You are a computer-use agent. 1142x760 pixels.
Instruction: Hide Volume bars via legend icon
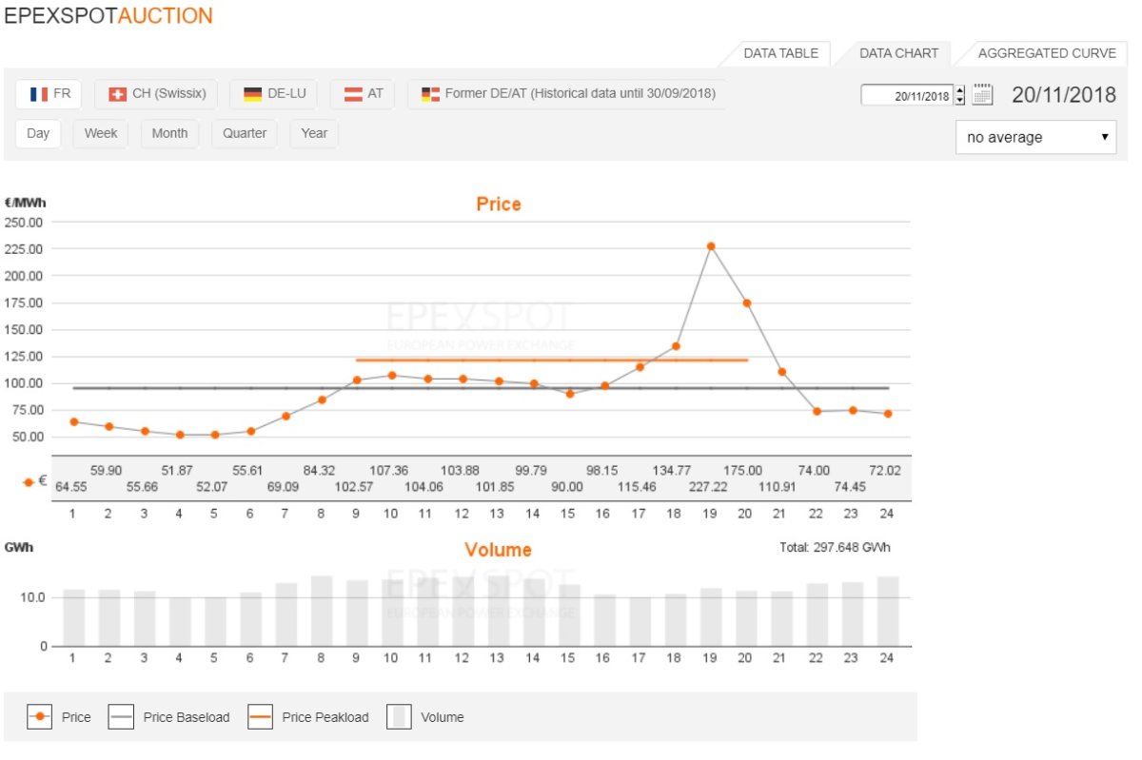click(x=399, y=717)
